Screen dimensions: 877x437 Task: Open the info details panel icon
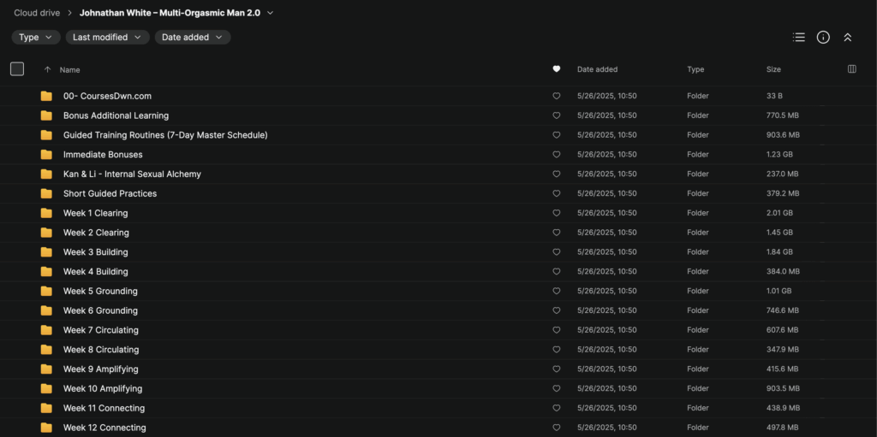coord(823,38)
